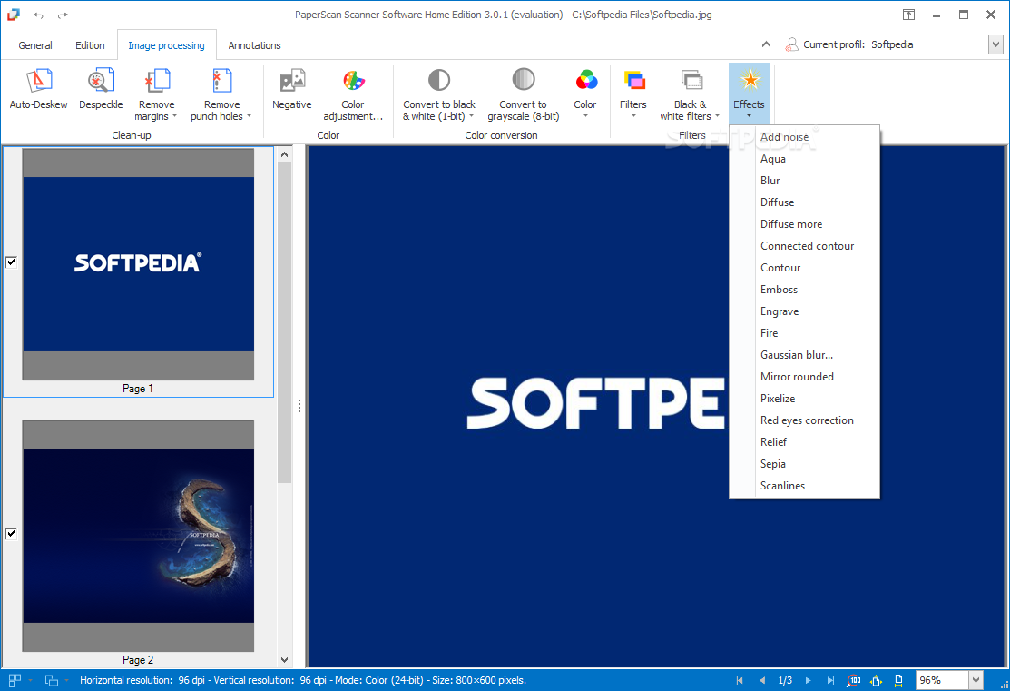Switch to the Edition tab
The height and width of the screenshot is (691, 1010).
click(x=90, y=45)
